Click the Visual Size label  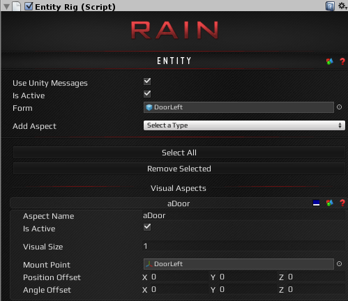[x=43, y=247]
